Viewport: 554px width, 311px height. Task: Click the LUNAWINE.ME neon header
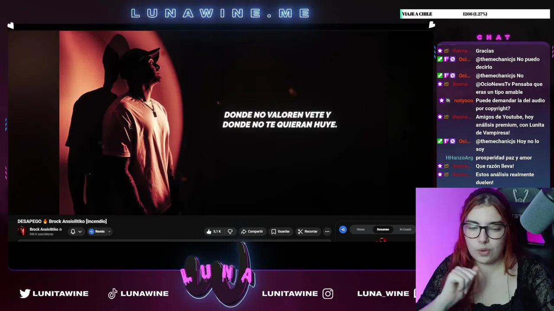click(221, 13)
